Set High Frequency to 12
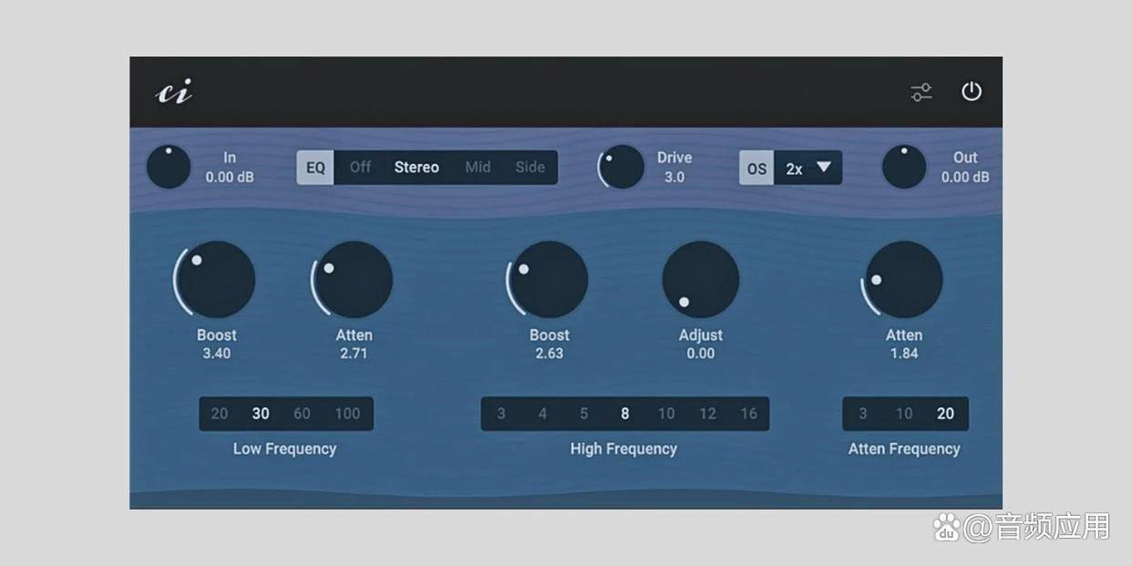This screenshot has height=566, width=1132. (x=707, y=414)
